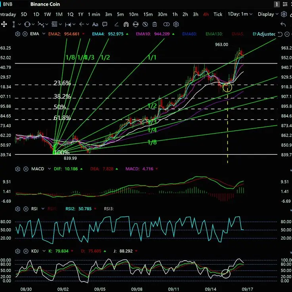Open KDJ indicator settings gear
The height and width of the screenshot is (292, 292).
17,251
